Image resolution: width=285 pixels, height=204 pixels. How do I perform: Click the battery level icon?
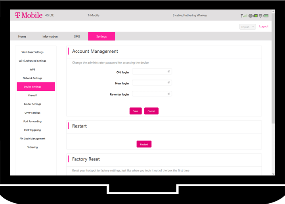pyautogui.click(x=266, y=16)
